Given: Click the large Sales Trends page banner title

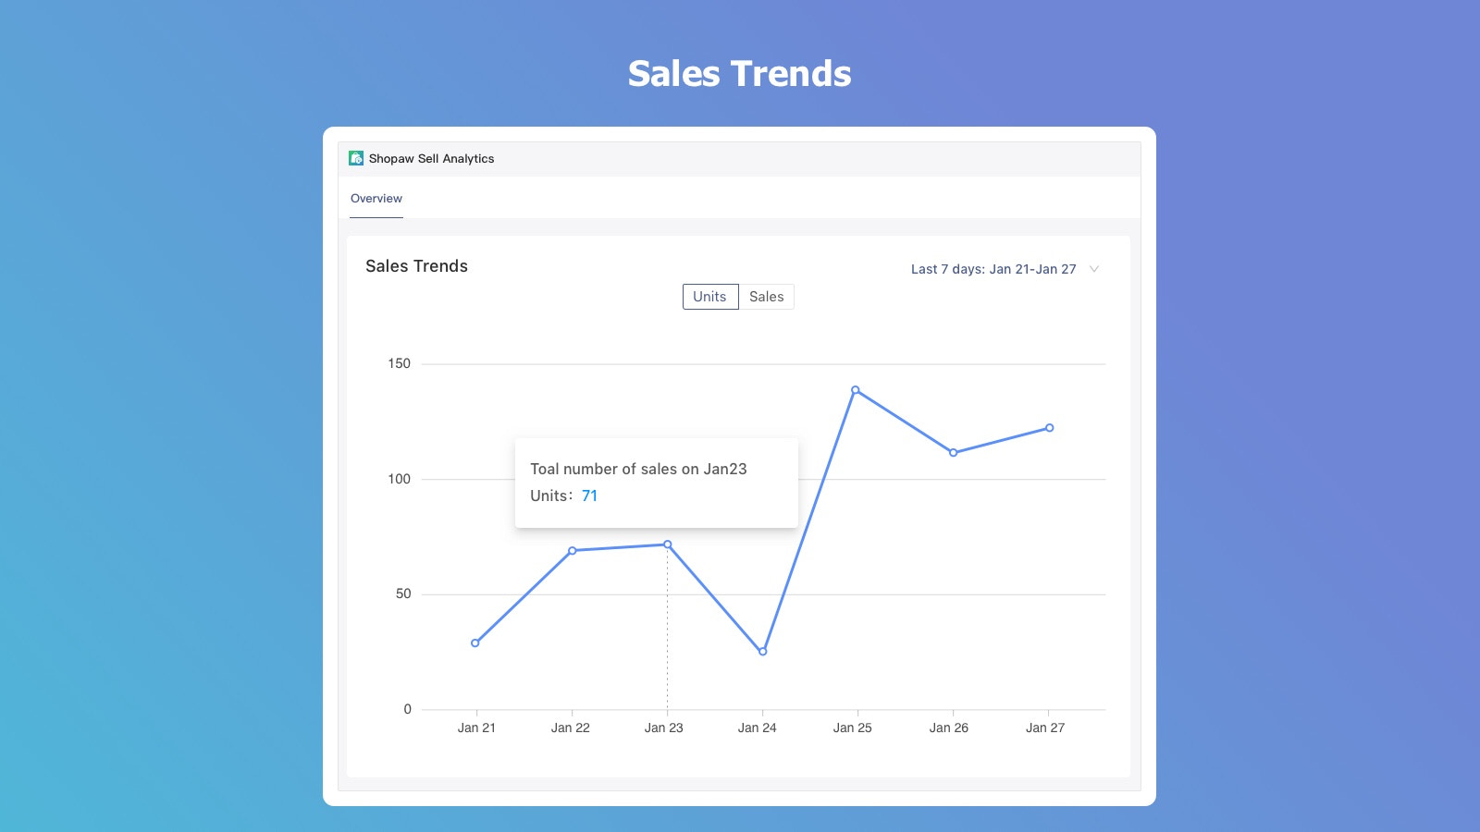Looking at the screenshot, I should (740, 74).
